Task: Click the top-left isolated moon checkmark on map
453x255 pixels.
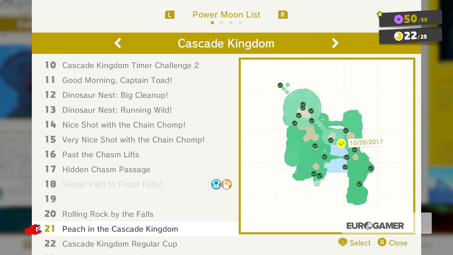Action: tap(280, 85)
